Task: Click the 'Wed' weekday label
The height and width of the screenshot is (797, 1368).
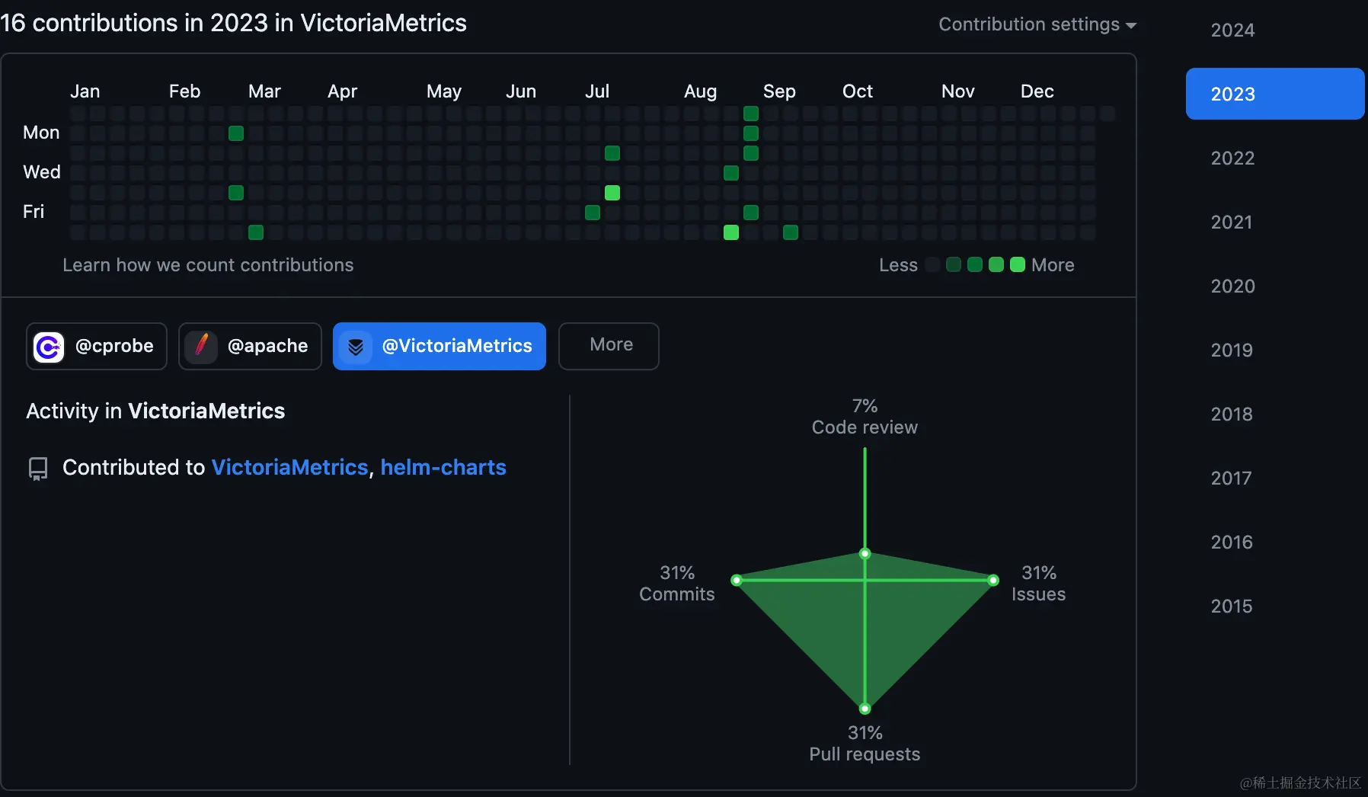Action: pyautogui.click(x=42, y=172)
